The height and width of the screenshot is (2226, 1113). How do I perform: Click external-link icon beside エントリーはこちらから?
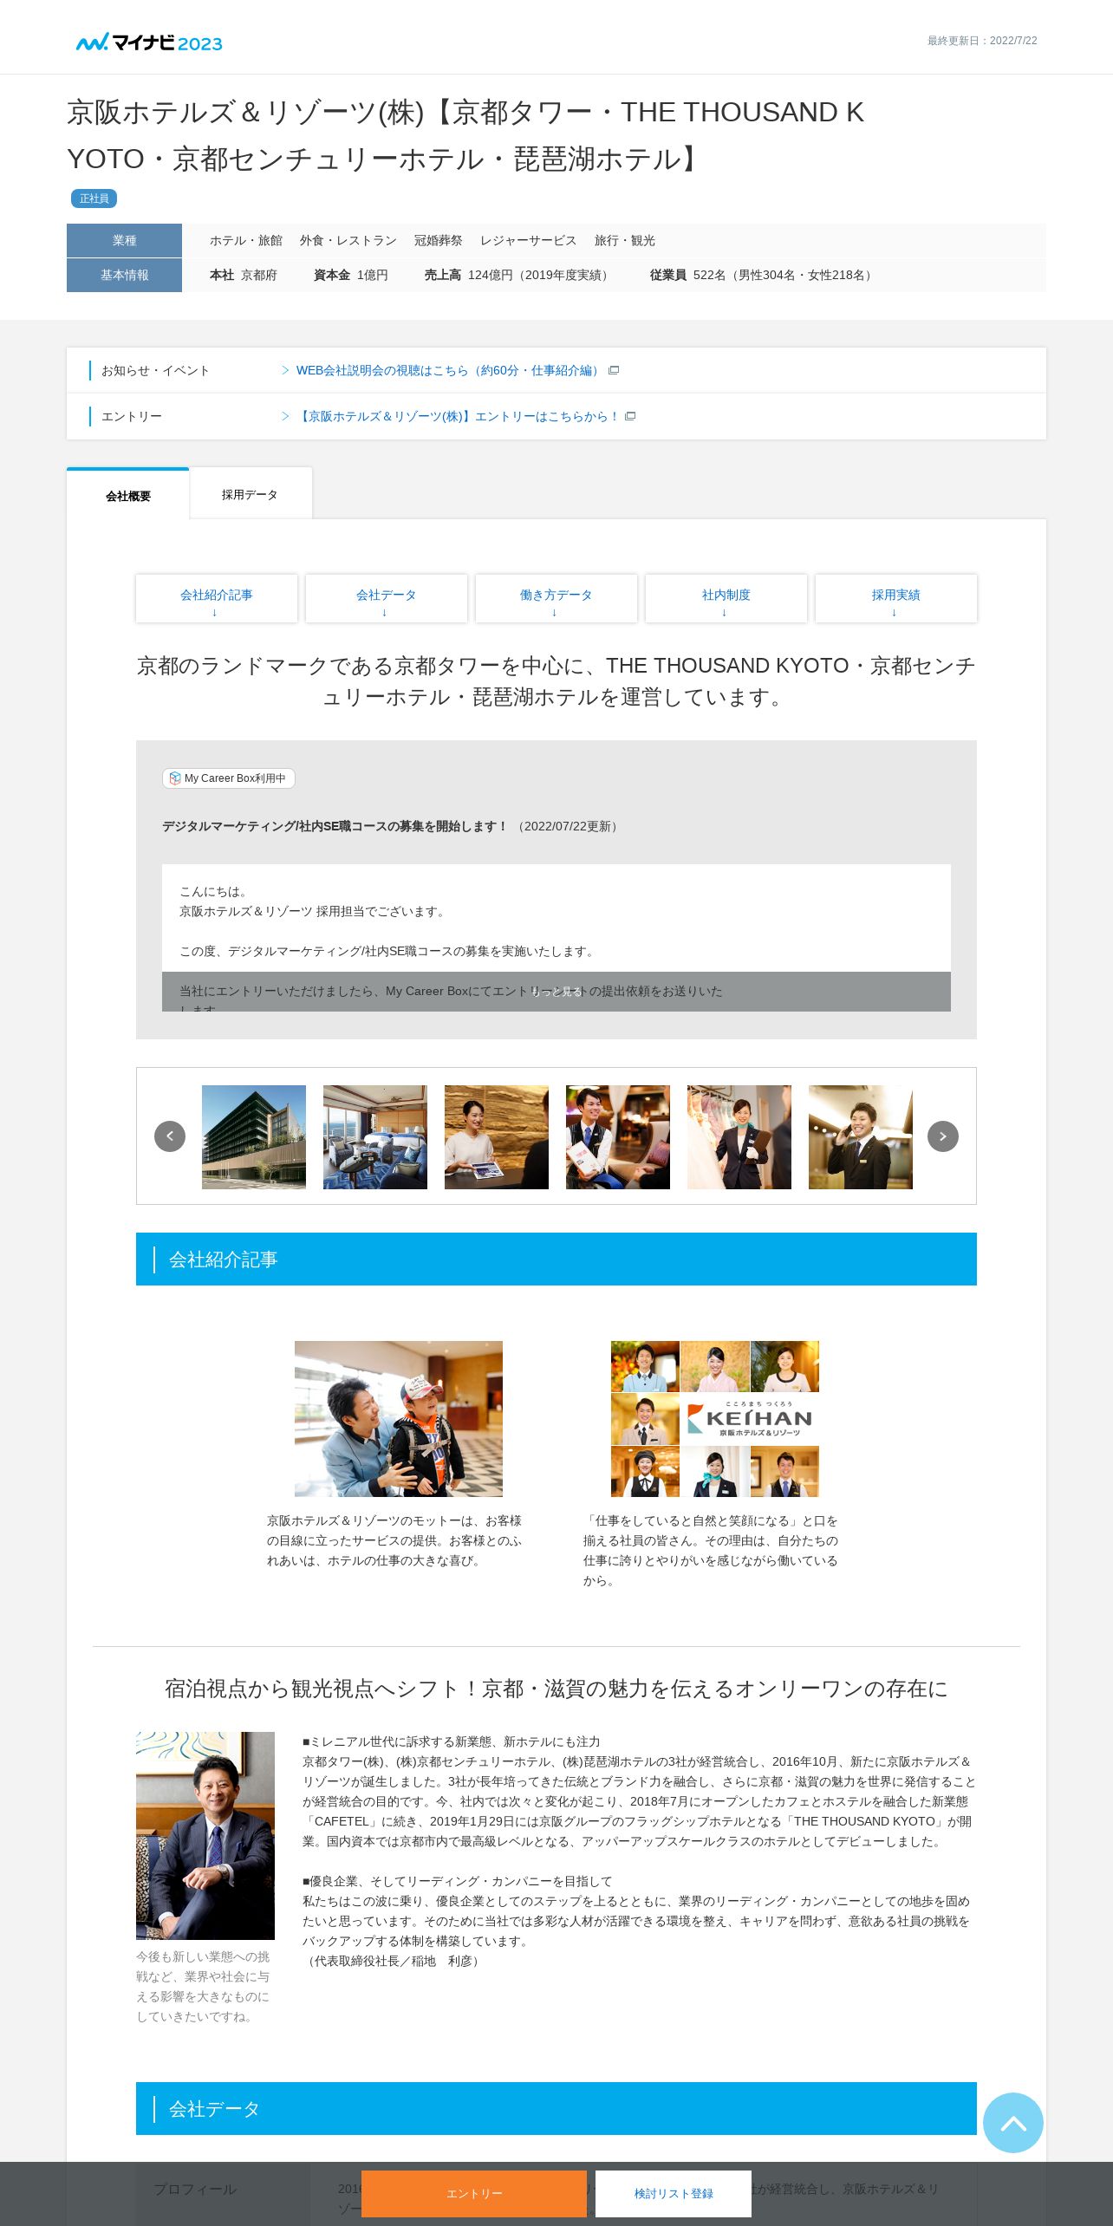tap(630, 416)
